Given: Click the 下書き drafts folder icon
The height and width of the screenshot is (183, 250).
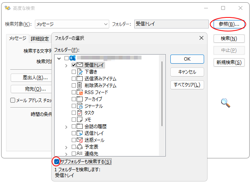Looking at the screenshot, I should tap(80, 72).
